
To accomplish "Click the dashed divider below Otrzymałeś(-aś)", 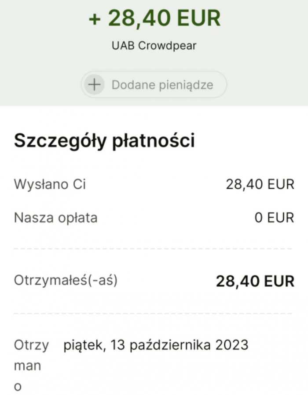I will coord(153,314).
